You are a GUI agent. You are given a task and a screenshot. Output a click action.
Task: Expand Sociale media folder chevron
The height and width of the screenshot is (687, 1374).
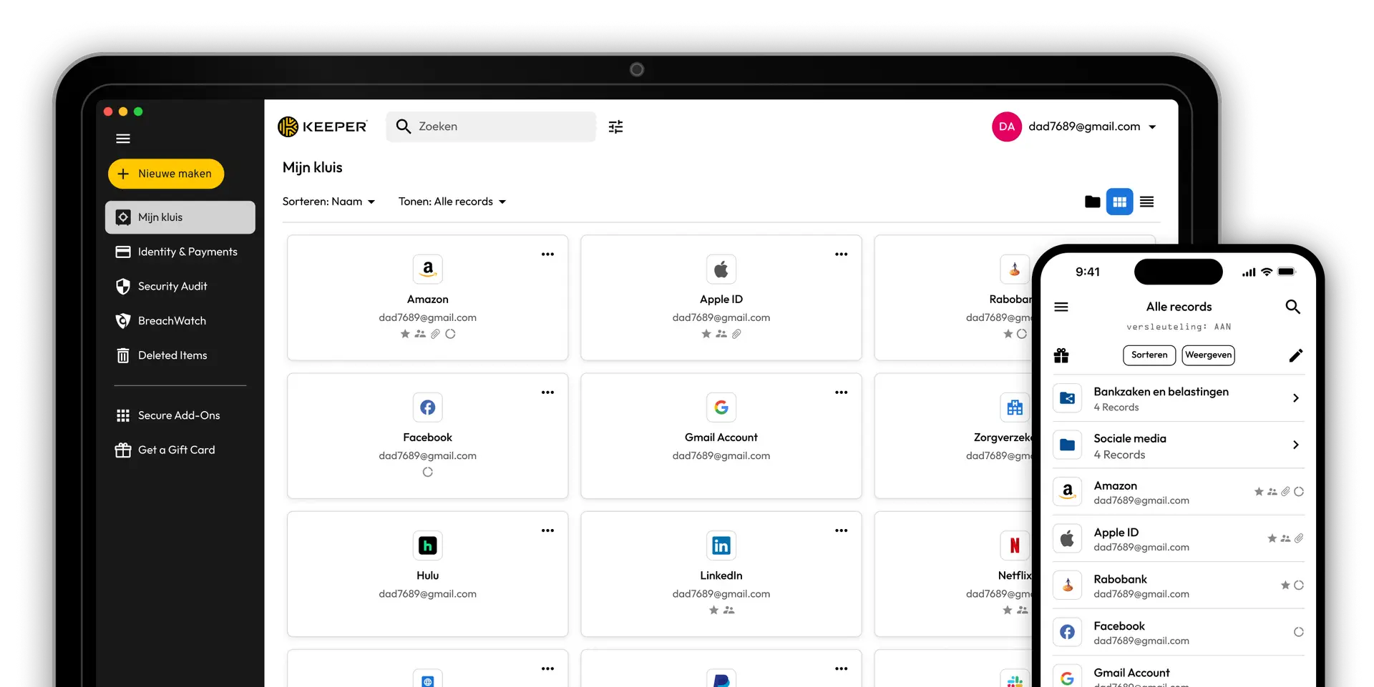coord(1296,445)
